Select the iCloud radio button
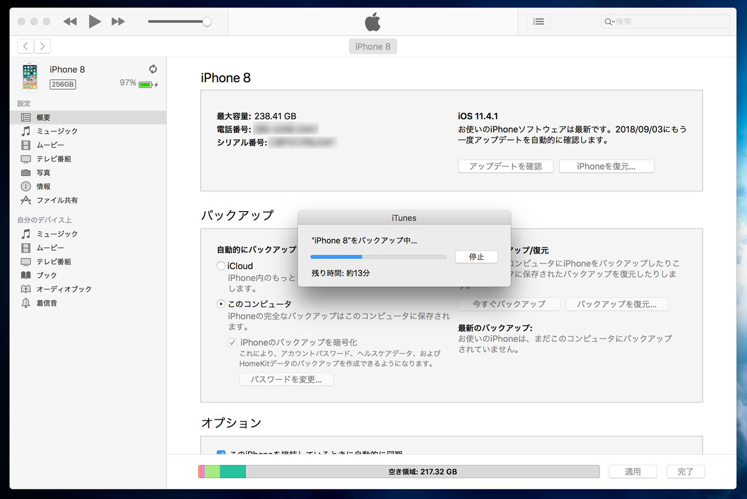This screenshot has height=499, width=747. point(221,266)
